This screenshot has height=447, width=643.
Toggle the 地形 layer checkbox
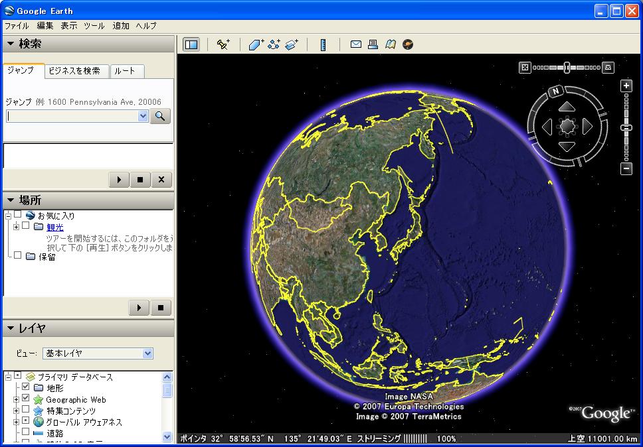(x=26, y=387)
